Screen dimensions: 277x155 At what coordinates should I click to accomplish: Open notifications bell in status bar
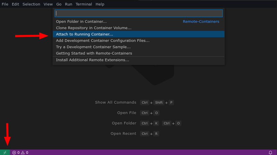(270, 153)
